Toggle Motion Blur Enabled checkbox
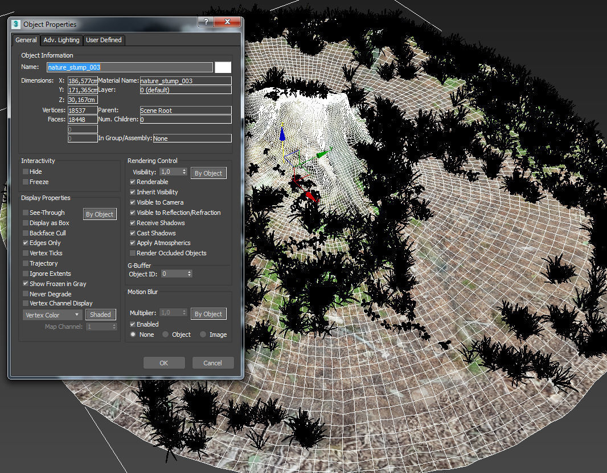This screenshot has height=473, width=607. [x=133, y=324]
